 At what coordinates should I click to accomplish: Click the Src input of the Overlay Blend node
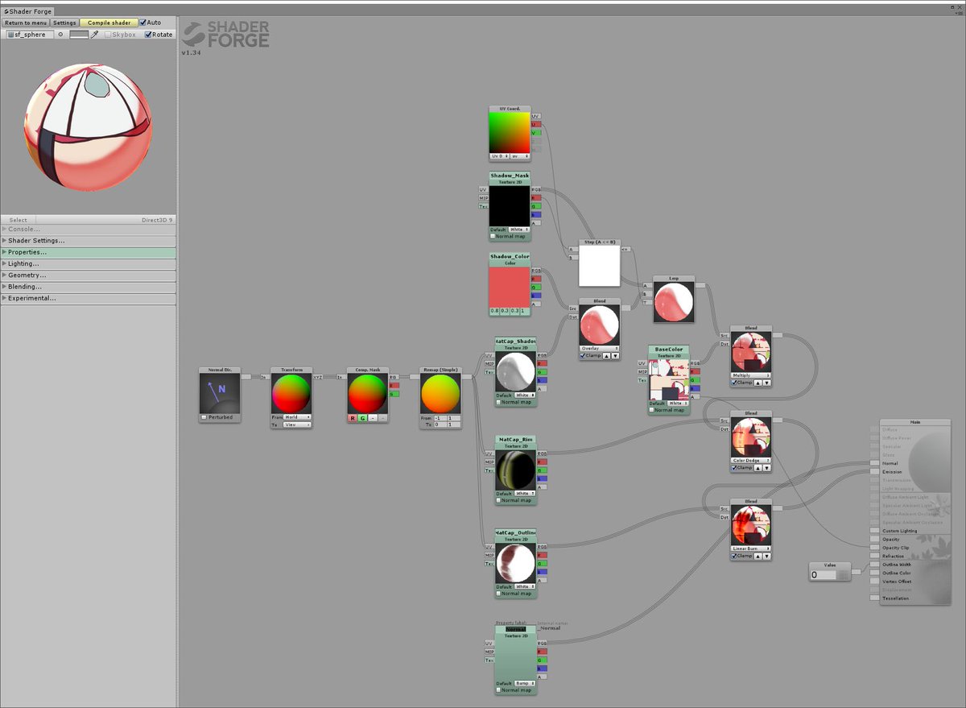pos(573,308)
